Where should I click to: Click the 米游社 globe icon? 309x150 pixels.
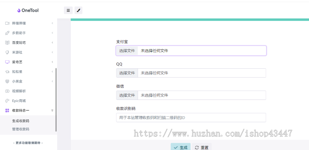coord(7,52)
